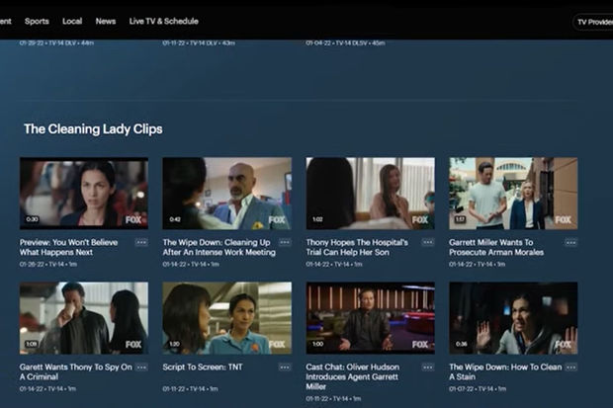Open options for Script To Screen: TNT clip
Viewport: 613px width, 408px height.
(285, 367)
